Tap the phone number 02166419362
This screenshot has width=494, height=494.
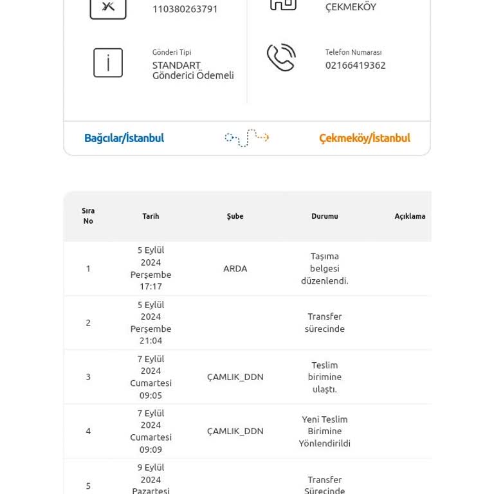(x=355, y=65)
